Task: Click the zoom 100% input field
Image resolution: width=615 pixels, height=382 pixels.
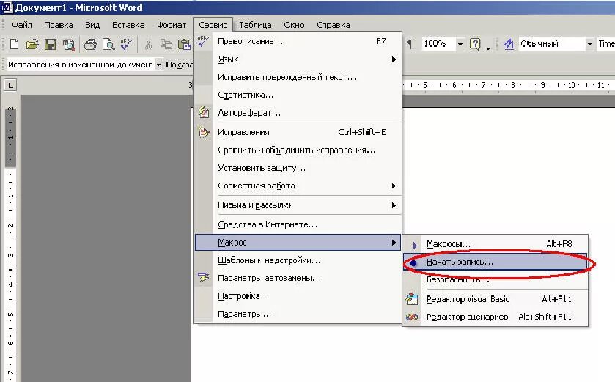Action: [438, 44]
